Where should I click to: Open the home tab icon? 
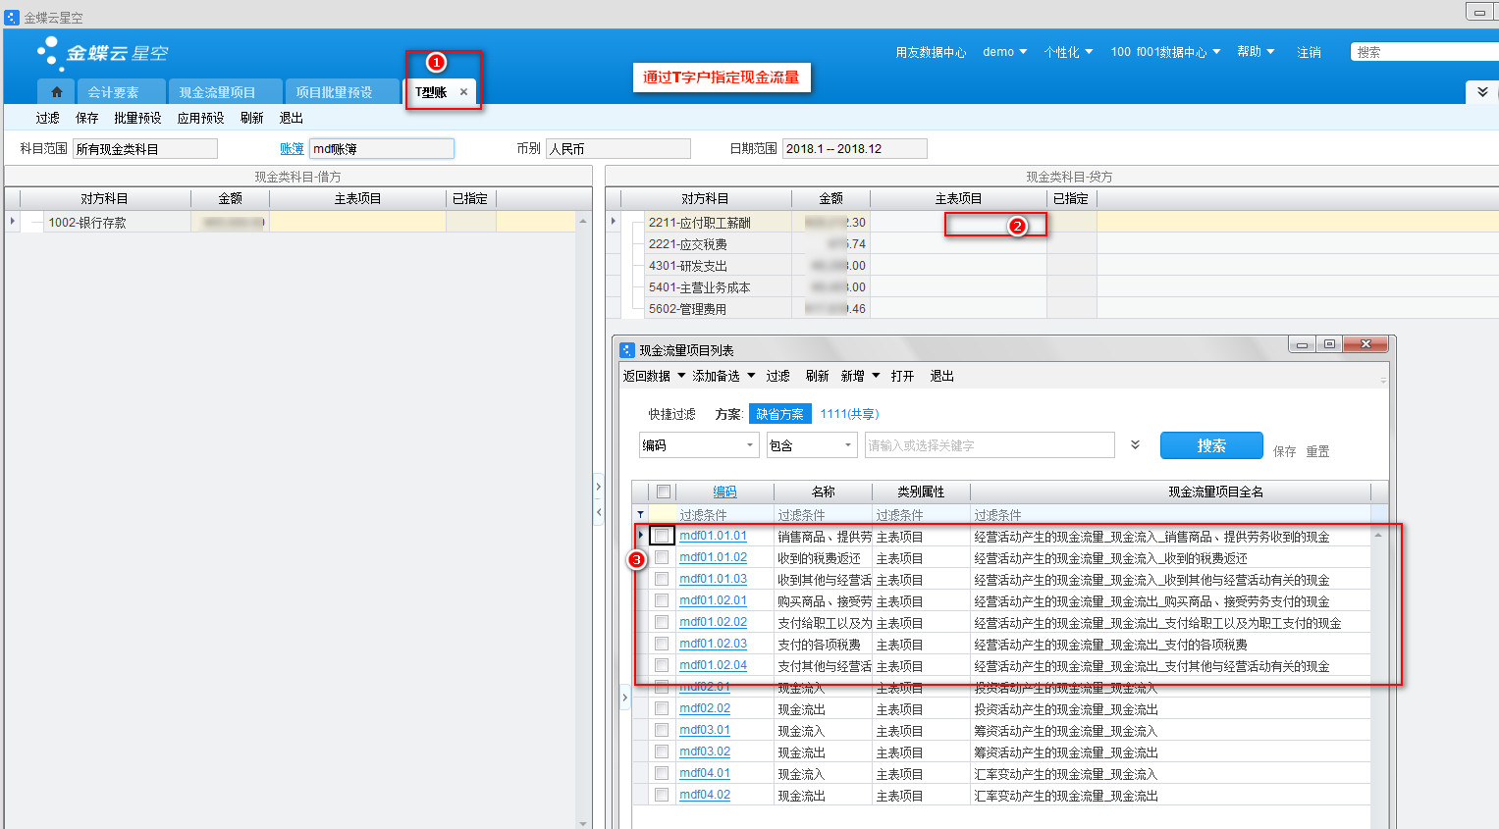click(56, 92)
